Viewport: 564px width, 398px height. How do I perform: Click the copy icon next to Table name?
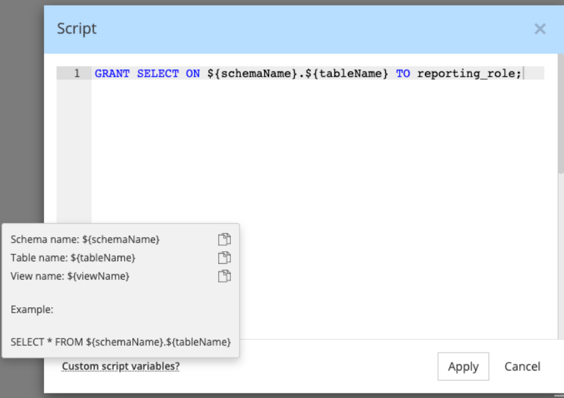[x=225, y=258]
